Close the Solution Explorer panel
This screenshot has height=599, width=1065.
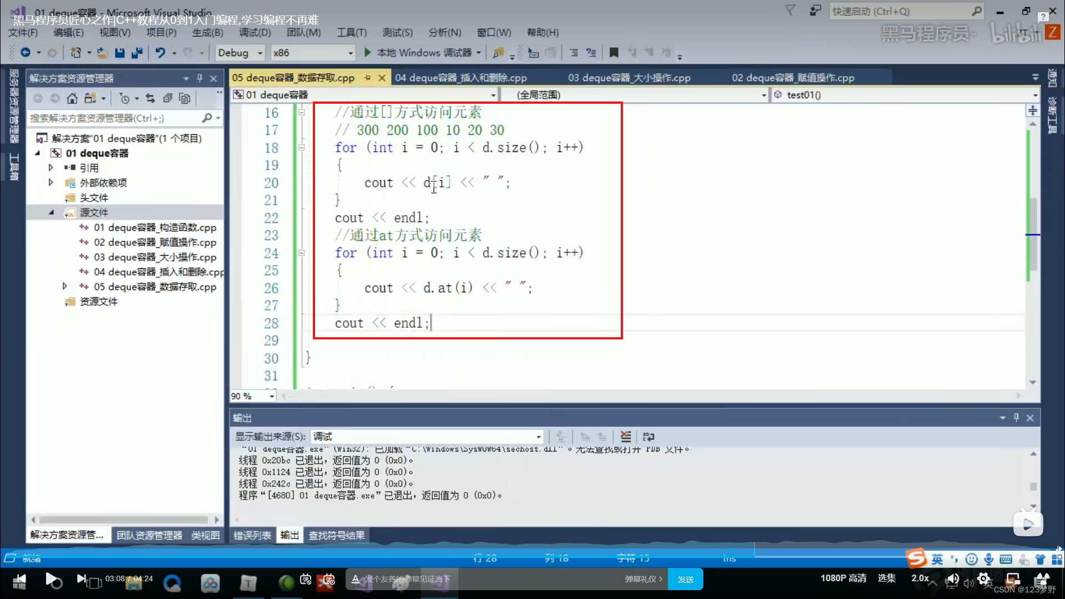point(214,78)
